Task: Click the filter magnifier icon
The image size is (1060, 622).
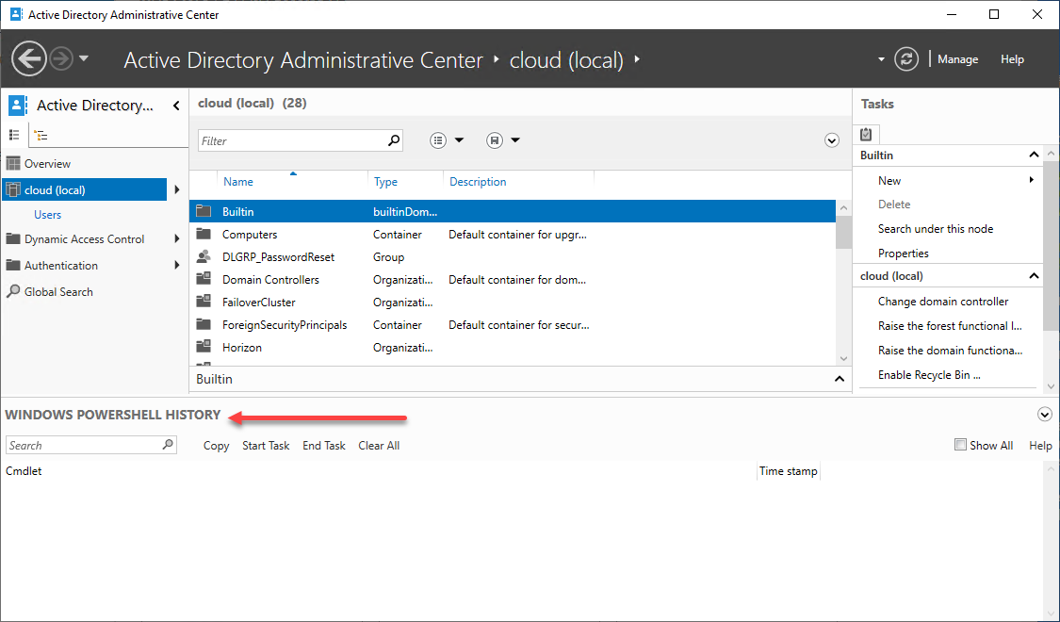Action: coord(394,140)
